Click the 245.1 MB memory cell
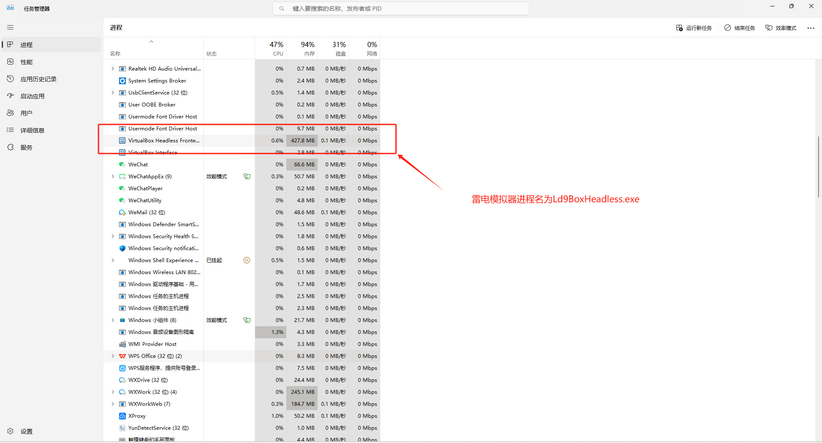 tap(302, 392)
